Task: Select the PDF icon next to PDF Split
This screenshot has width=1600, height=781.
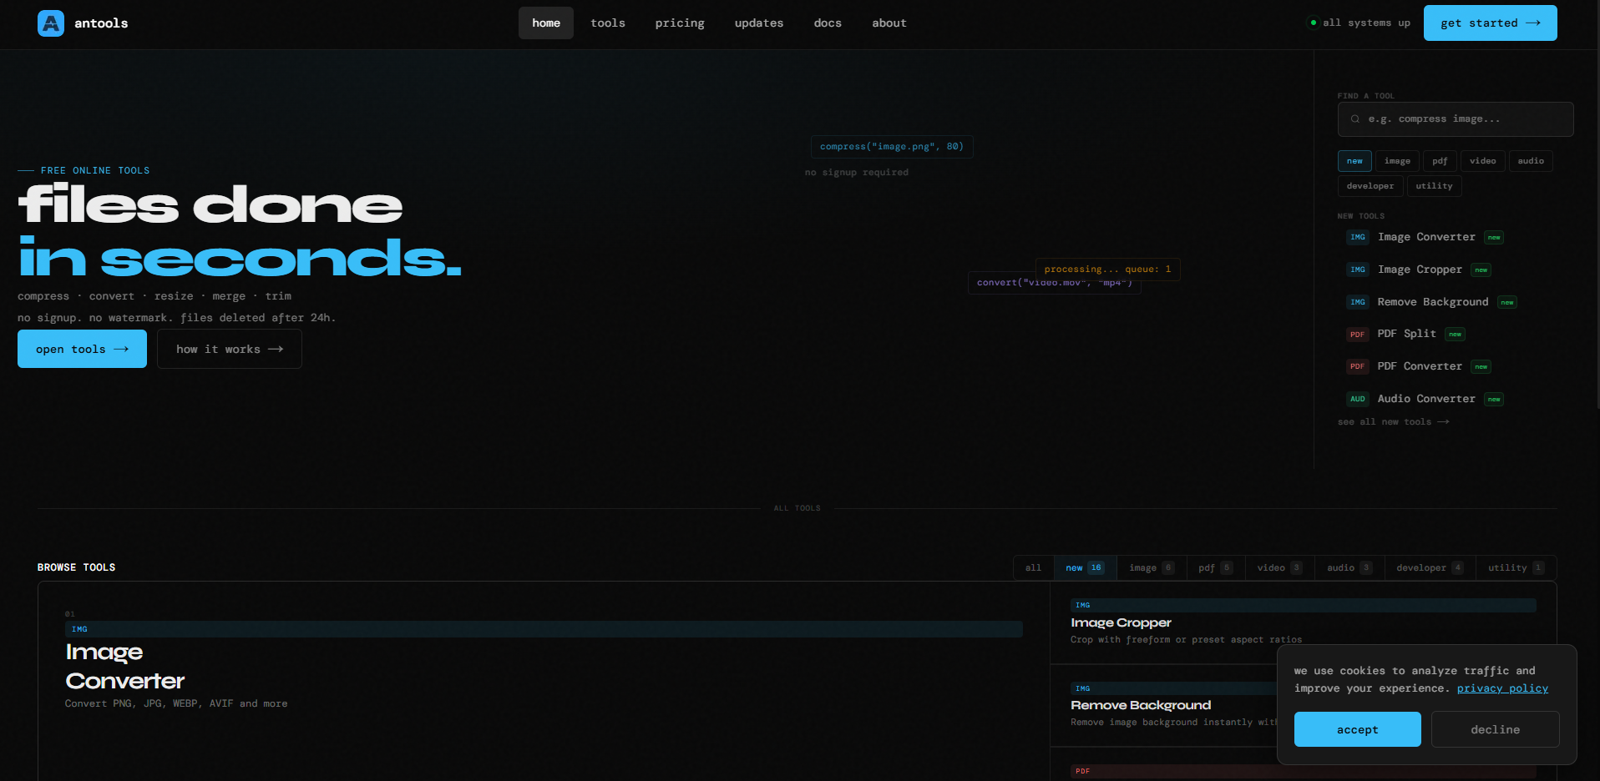Action: pos(1357,334)
